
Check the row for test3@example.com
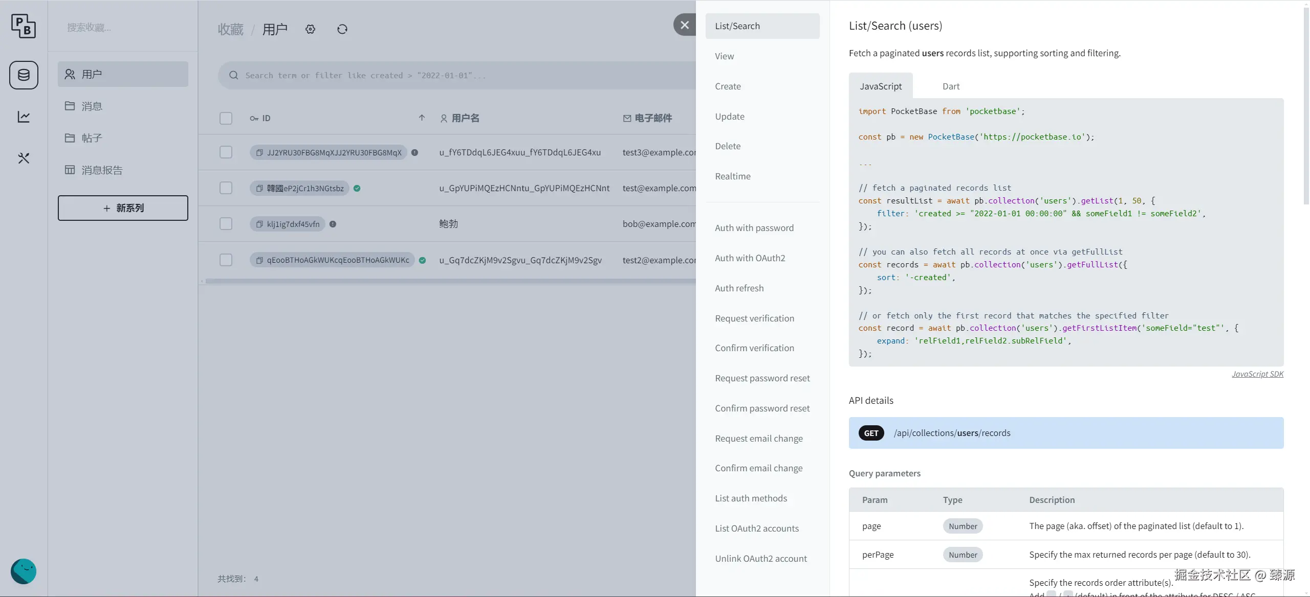click(x=226, y=152)
